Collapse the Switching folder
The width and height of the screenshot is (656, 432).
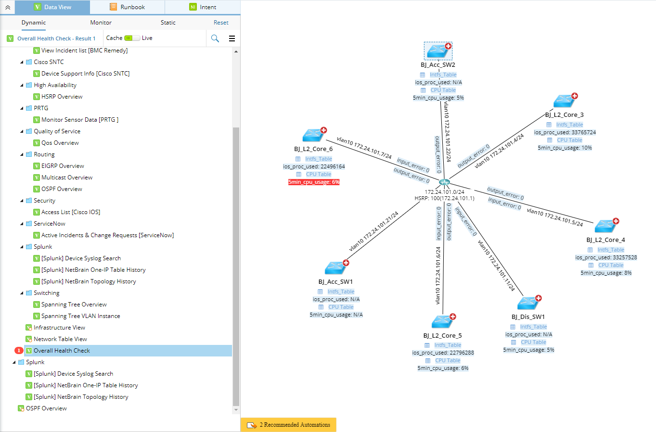click(x=22, y=293)
